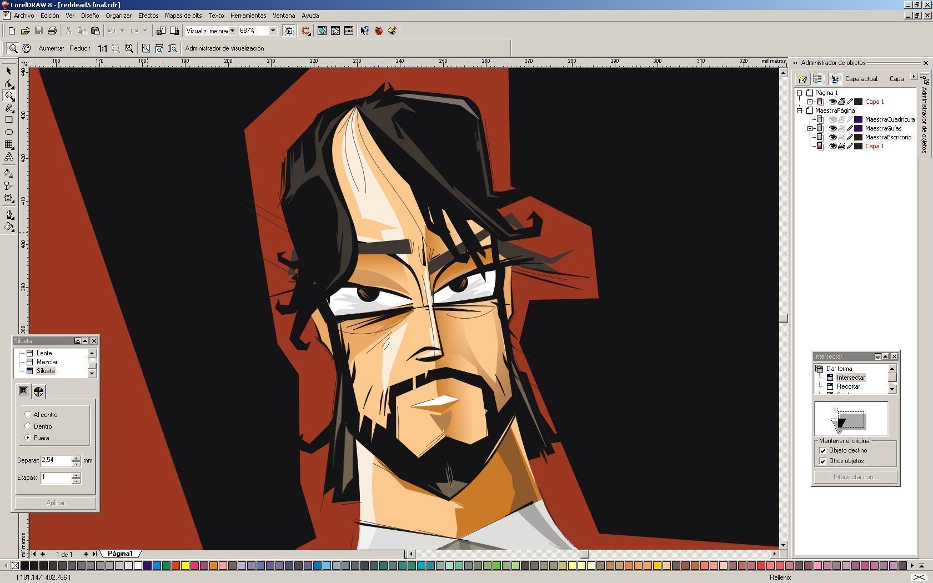Select the 'Al centro' radio option
This screenshot has width=933, height=583.
(x=28, y=414)
